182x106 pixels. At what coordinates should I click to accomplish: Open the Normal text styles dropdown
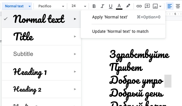click(17, 6)
